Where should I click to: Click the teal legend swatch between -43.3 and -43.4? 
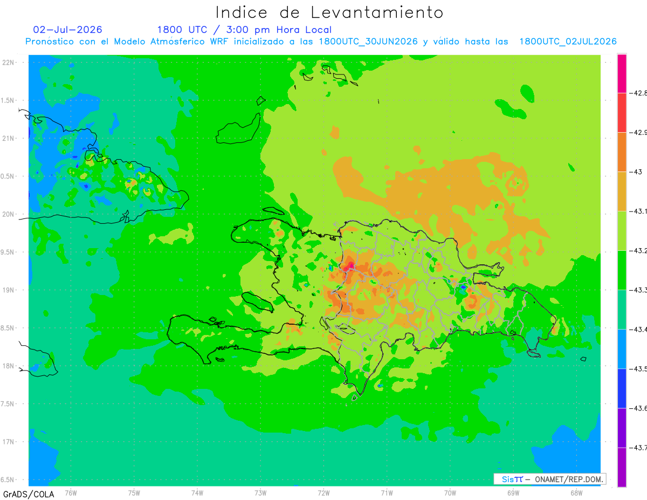(622, 309)
